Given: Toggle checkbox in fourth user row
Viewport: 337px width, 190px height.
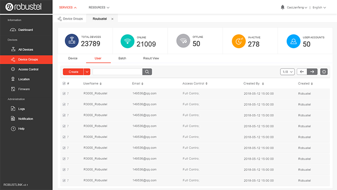Looking at the screenshot, I should coord(64,126).
